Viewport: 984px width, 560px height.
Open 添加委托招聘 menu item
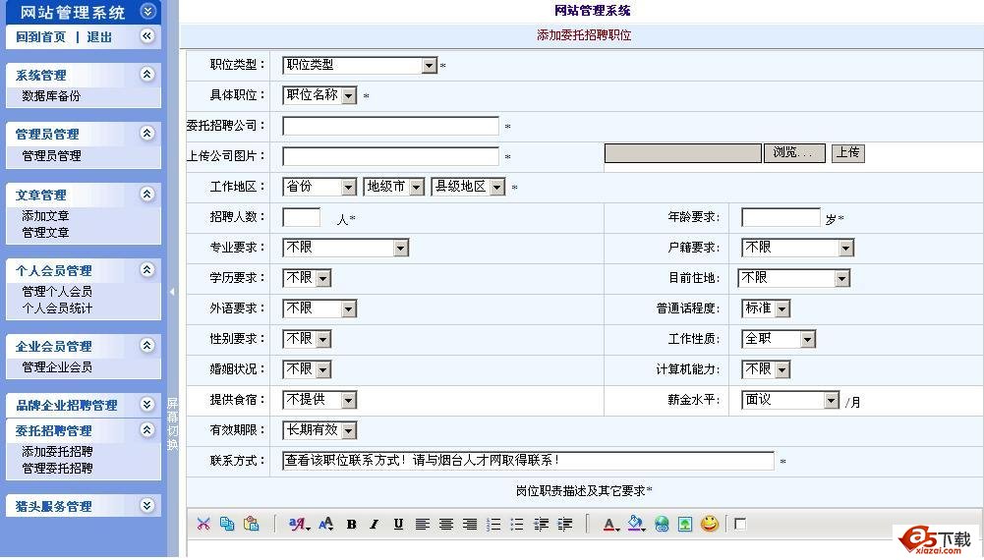(x=57, y=451)
